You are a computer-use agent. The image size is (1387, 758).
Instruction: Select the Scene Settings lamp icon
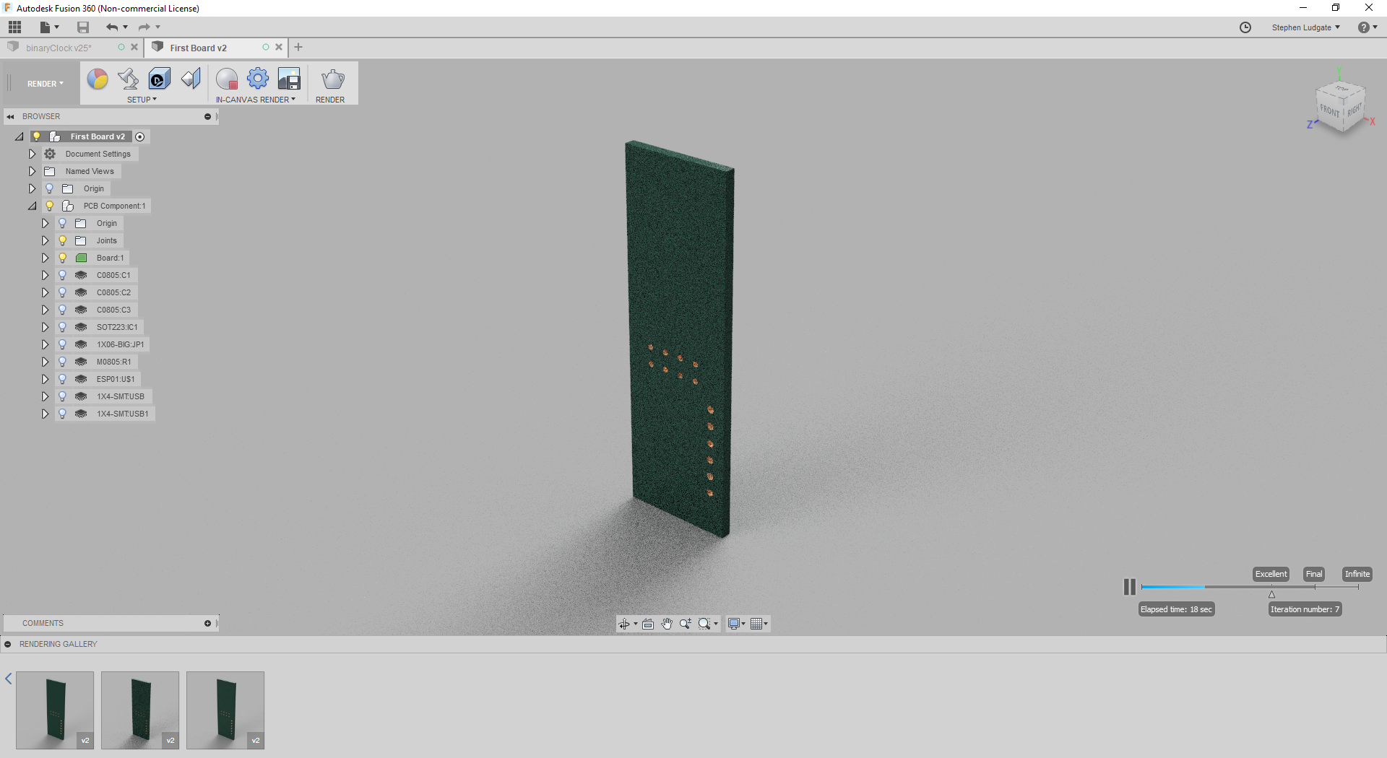point(128,79)
